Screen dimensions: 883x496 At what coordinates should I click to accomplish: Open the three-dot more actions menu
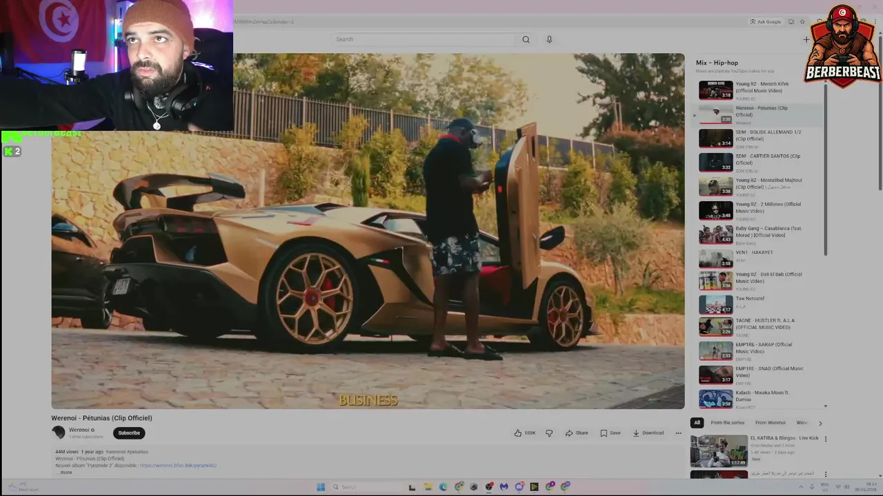(x=678, y=433)
